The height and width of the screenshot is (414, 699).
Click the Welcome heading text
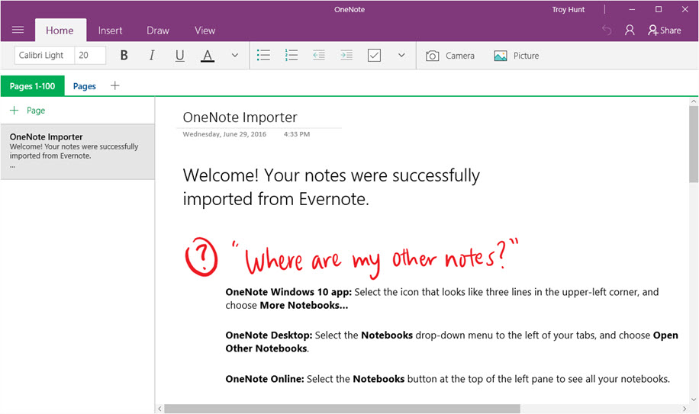point(331,187)
